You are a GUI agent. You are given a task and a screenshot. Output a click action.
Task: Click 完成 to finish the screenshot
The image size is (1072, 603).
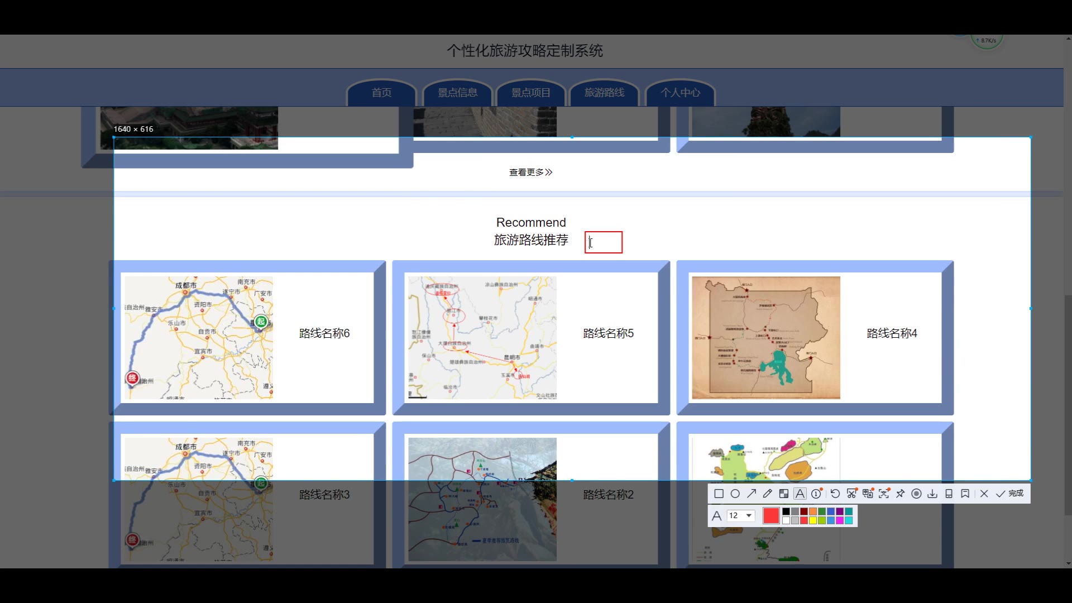click(1010, 494)
